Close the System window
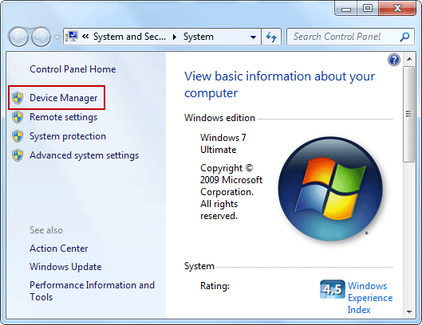 pyautogui.click(x=397, y=9)
